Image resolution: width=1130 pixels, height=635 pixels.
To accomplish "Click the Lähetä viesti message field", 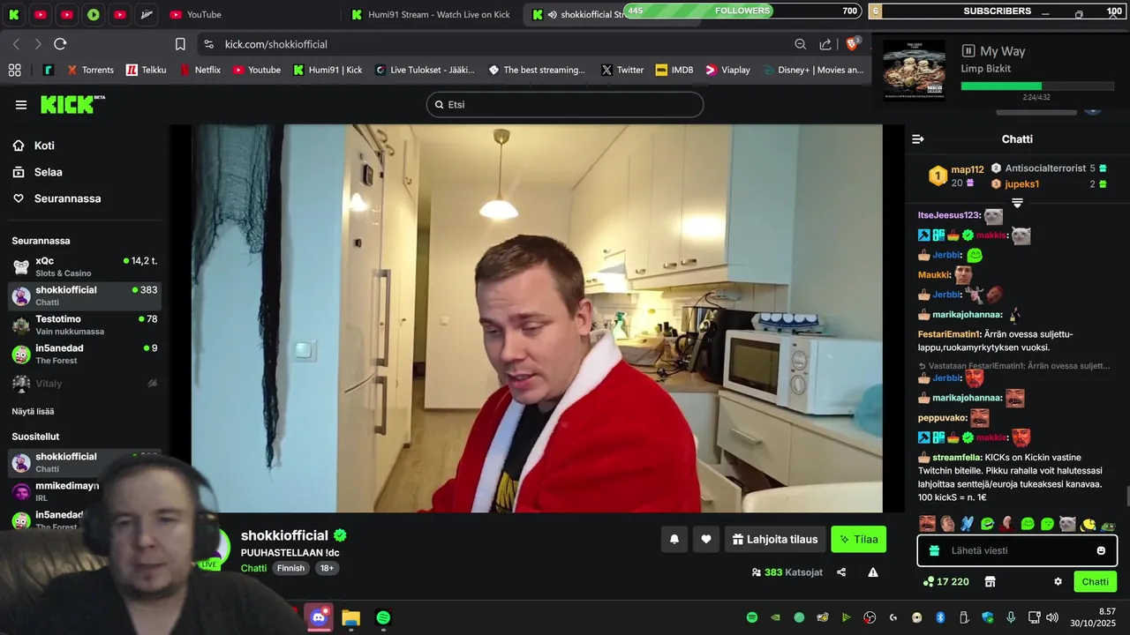I will pyautogui.click(x=1017, y=550).
